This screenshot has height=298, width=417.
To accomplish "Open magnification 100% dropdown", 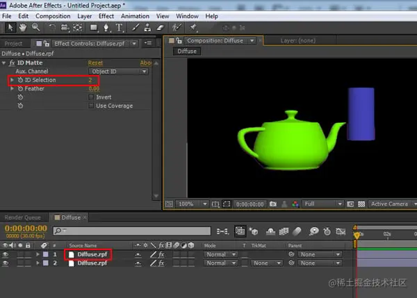I will pyautogui.click(x=192, y=204).
